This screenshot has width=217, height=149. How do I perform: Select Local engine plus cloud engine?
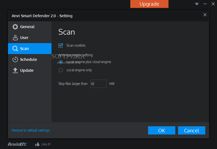coord(61,62)
